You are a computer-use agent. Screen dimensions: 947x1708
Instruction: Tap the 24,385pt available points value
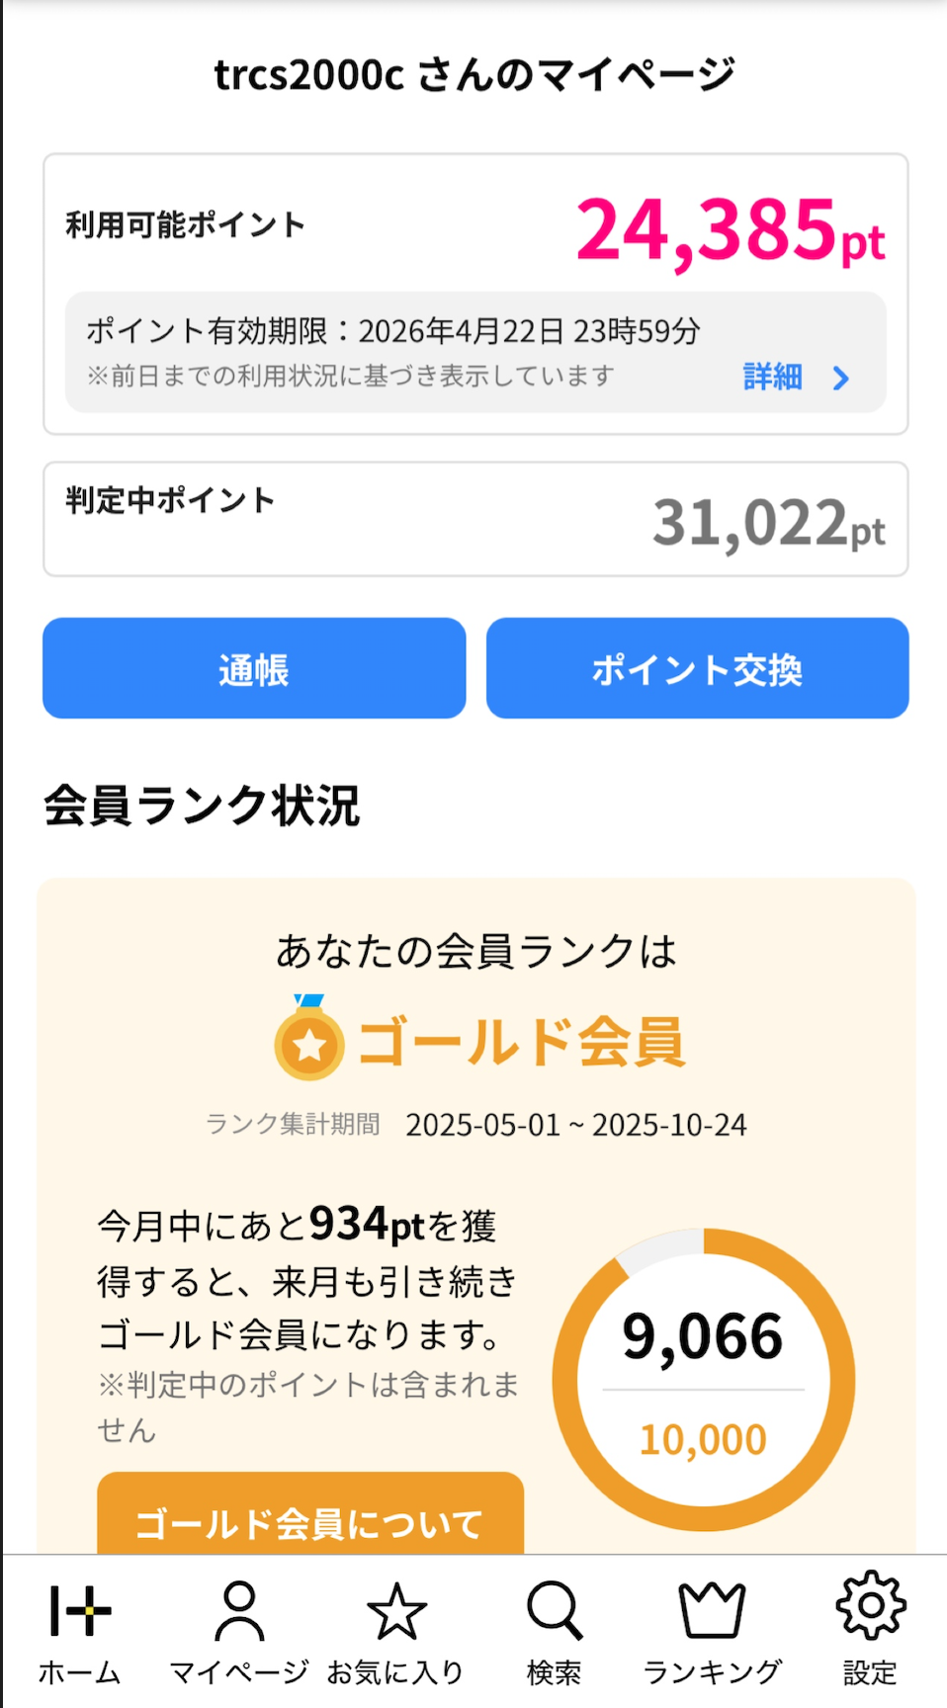(x=730, y=231)
